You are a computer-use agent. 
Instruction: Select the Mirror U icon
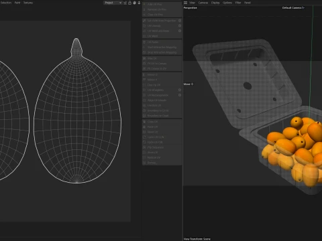(x=144, y=74)
